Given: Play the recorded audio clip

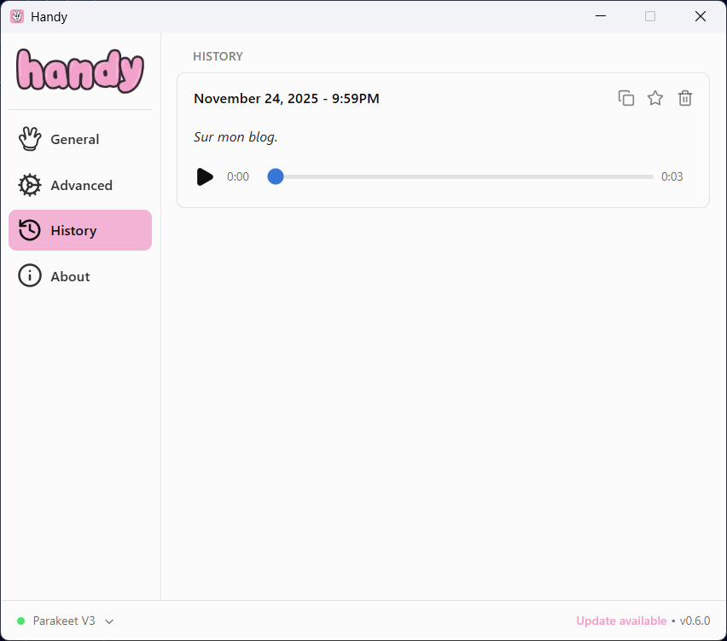Looking at the screenshot, I should [205, 176].
